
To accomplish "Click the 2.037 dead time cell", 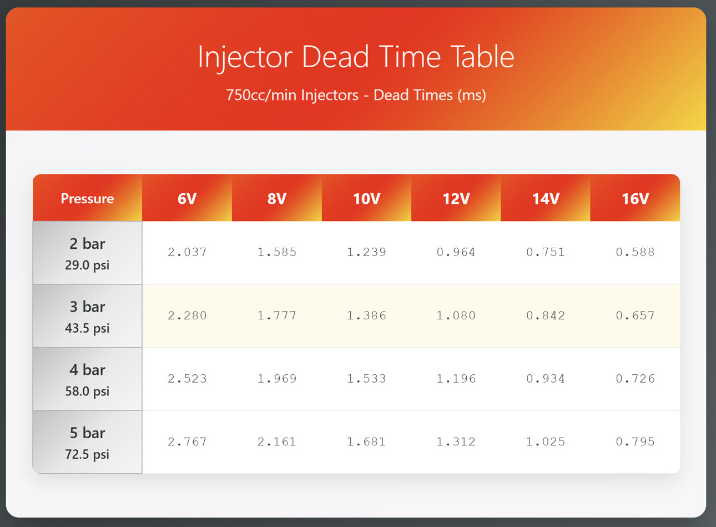I will point(187,252).
